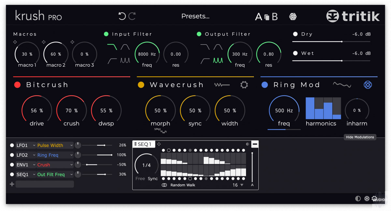Add a new modulation with plus icon

tap(12, 184)
